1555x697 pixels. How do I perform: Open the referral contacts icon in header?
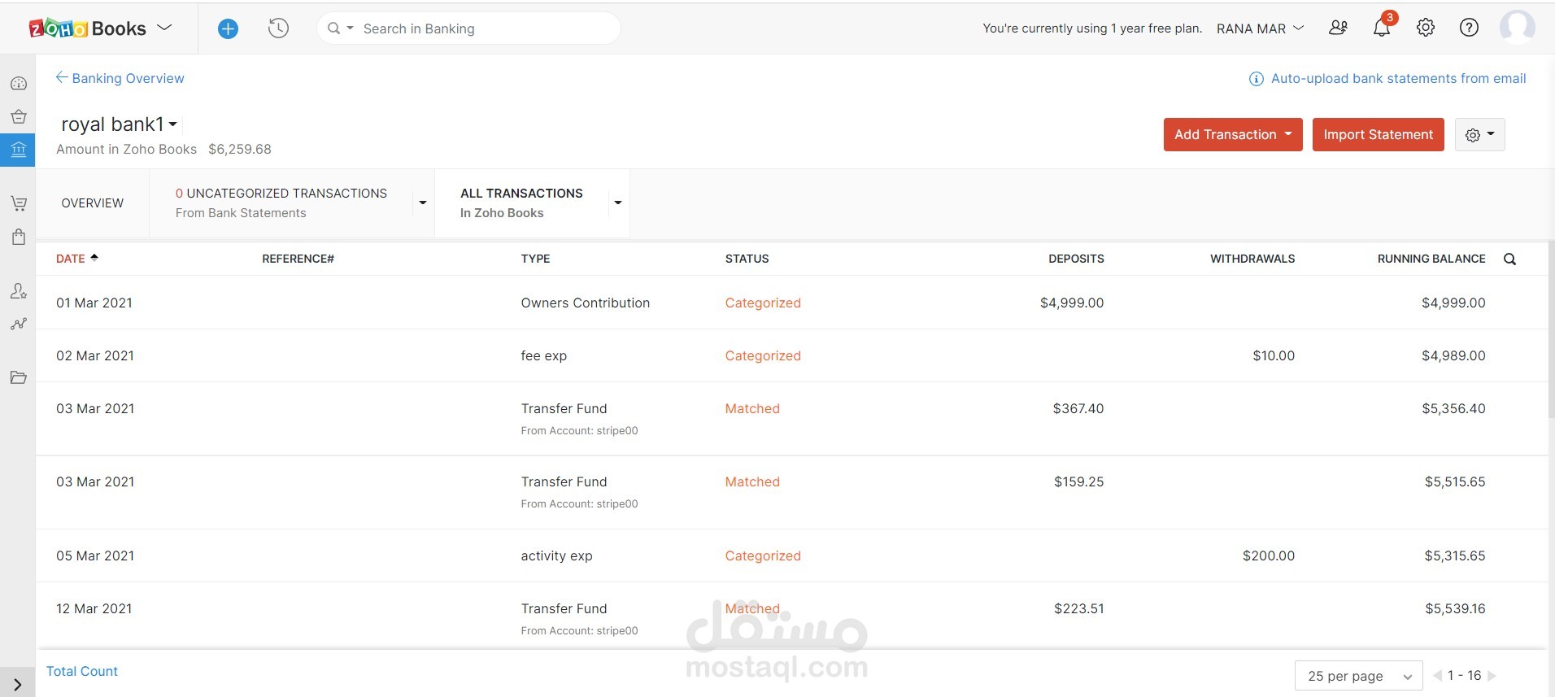[1338, 28]
